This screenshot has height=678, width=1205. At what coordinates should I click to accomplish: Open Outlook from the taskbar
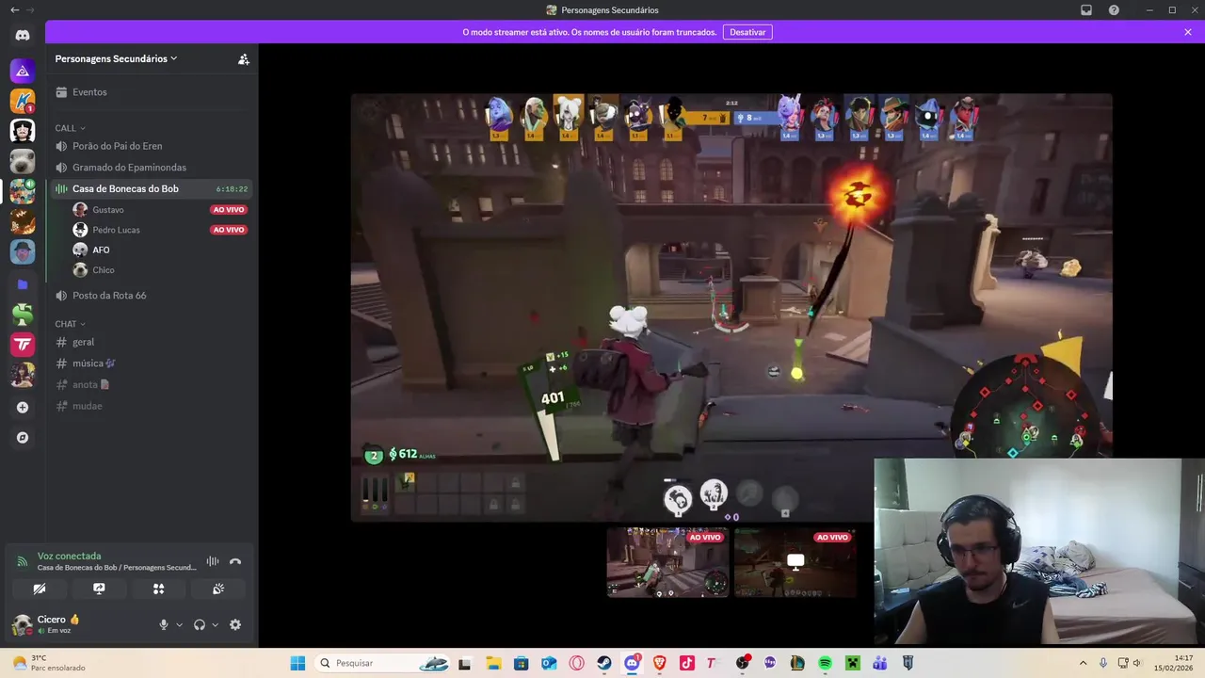(549, 663)
